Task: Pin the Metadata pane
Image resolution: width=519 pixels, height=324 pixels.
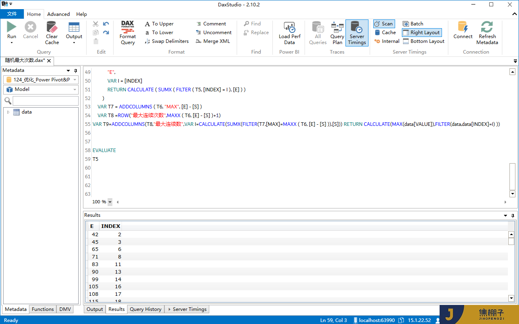Action: [x=75, y=71]
